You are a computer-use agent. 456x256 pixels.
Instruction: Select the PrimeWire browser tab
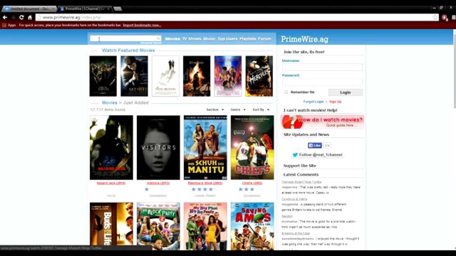point(85,9)
